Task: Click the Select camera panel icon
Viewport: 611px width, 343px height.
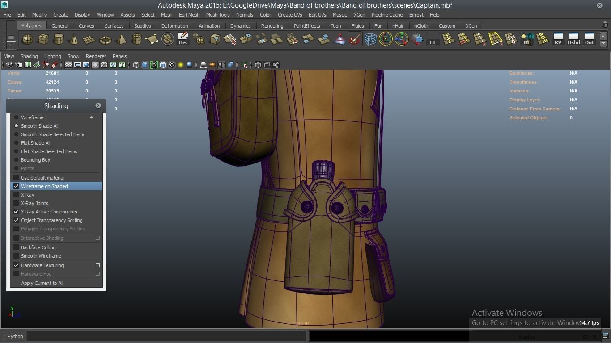Action: point(9,65)
